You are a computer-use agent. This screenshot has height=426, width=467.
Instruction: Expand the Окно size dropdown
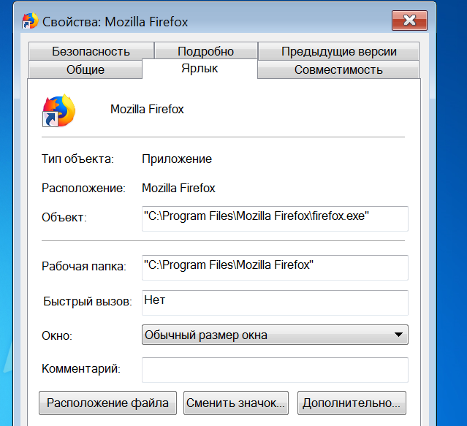[398, 335]
